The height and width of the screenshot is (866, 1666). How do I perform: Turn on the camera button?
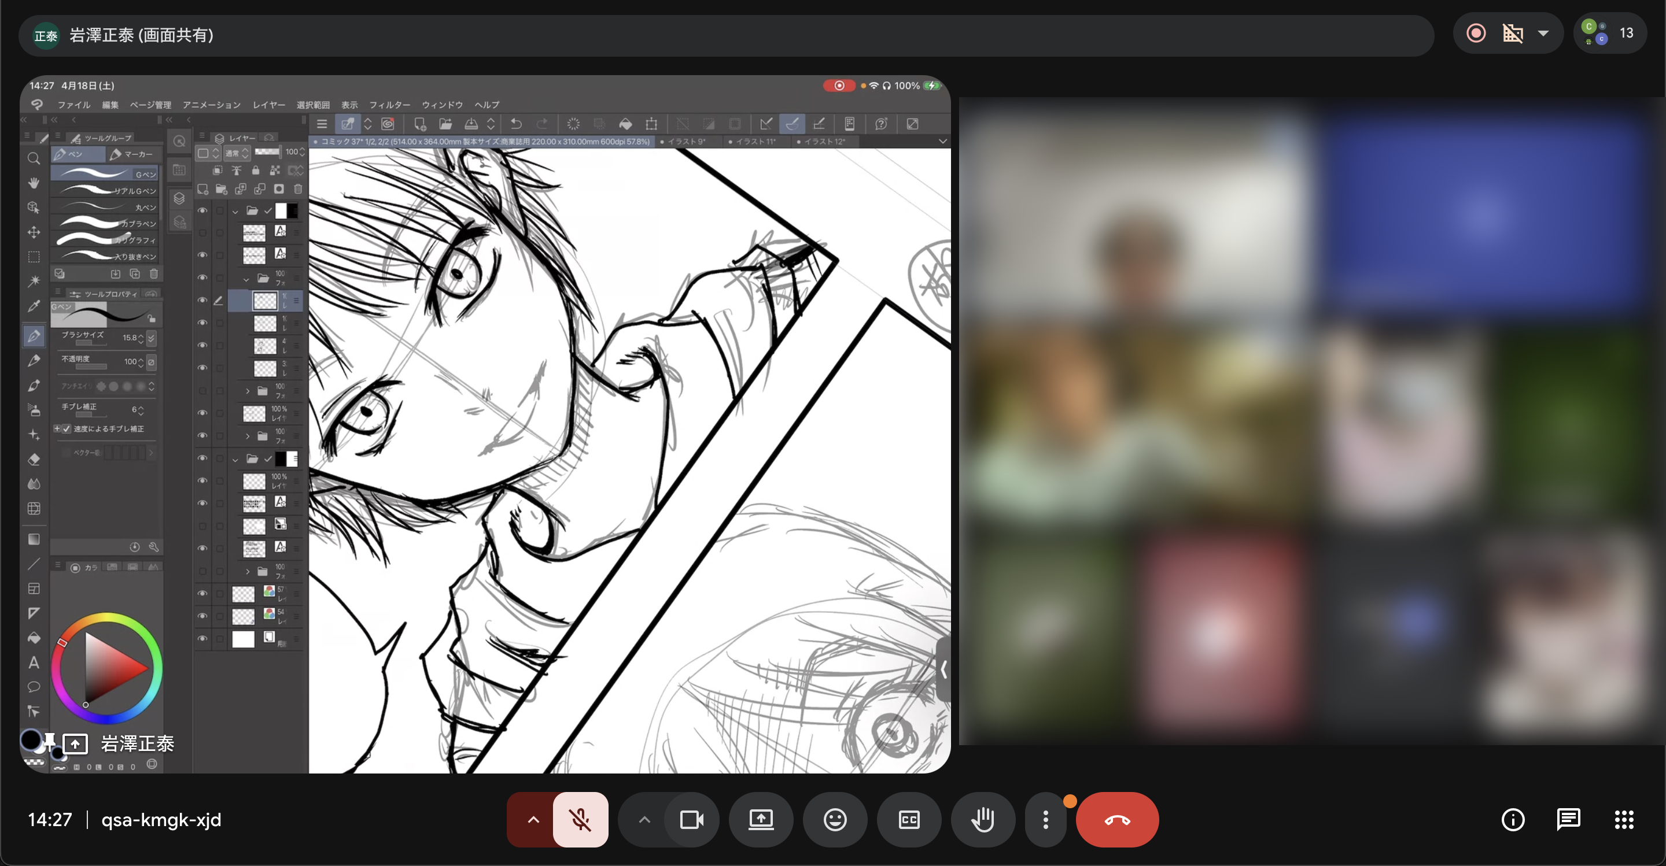click(691, 820)
